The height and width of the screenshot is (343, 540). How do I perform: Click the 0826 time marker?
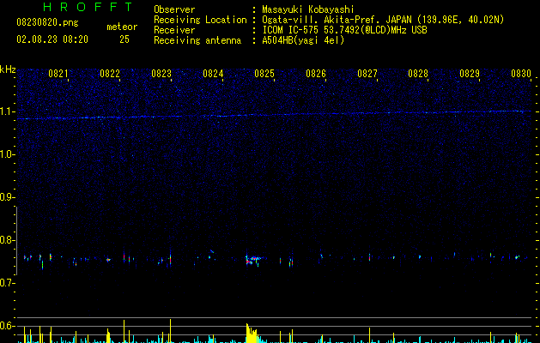(x=316, y=74)
